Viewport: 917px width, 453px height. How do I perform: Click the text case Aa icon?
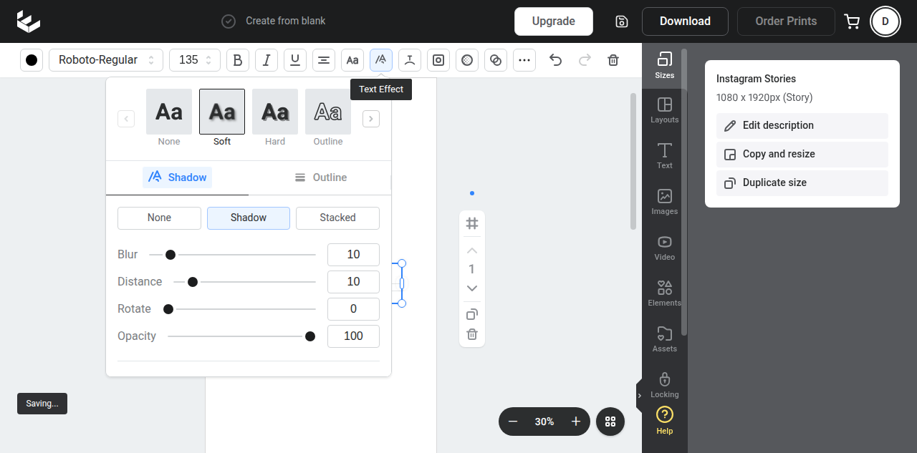coord(352,60)
